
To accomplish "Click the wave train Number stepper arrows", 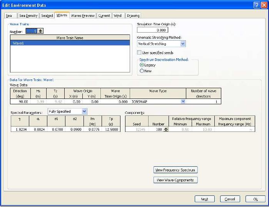I will 41,31.
